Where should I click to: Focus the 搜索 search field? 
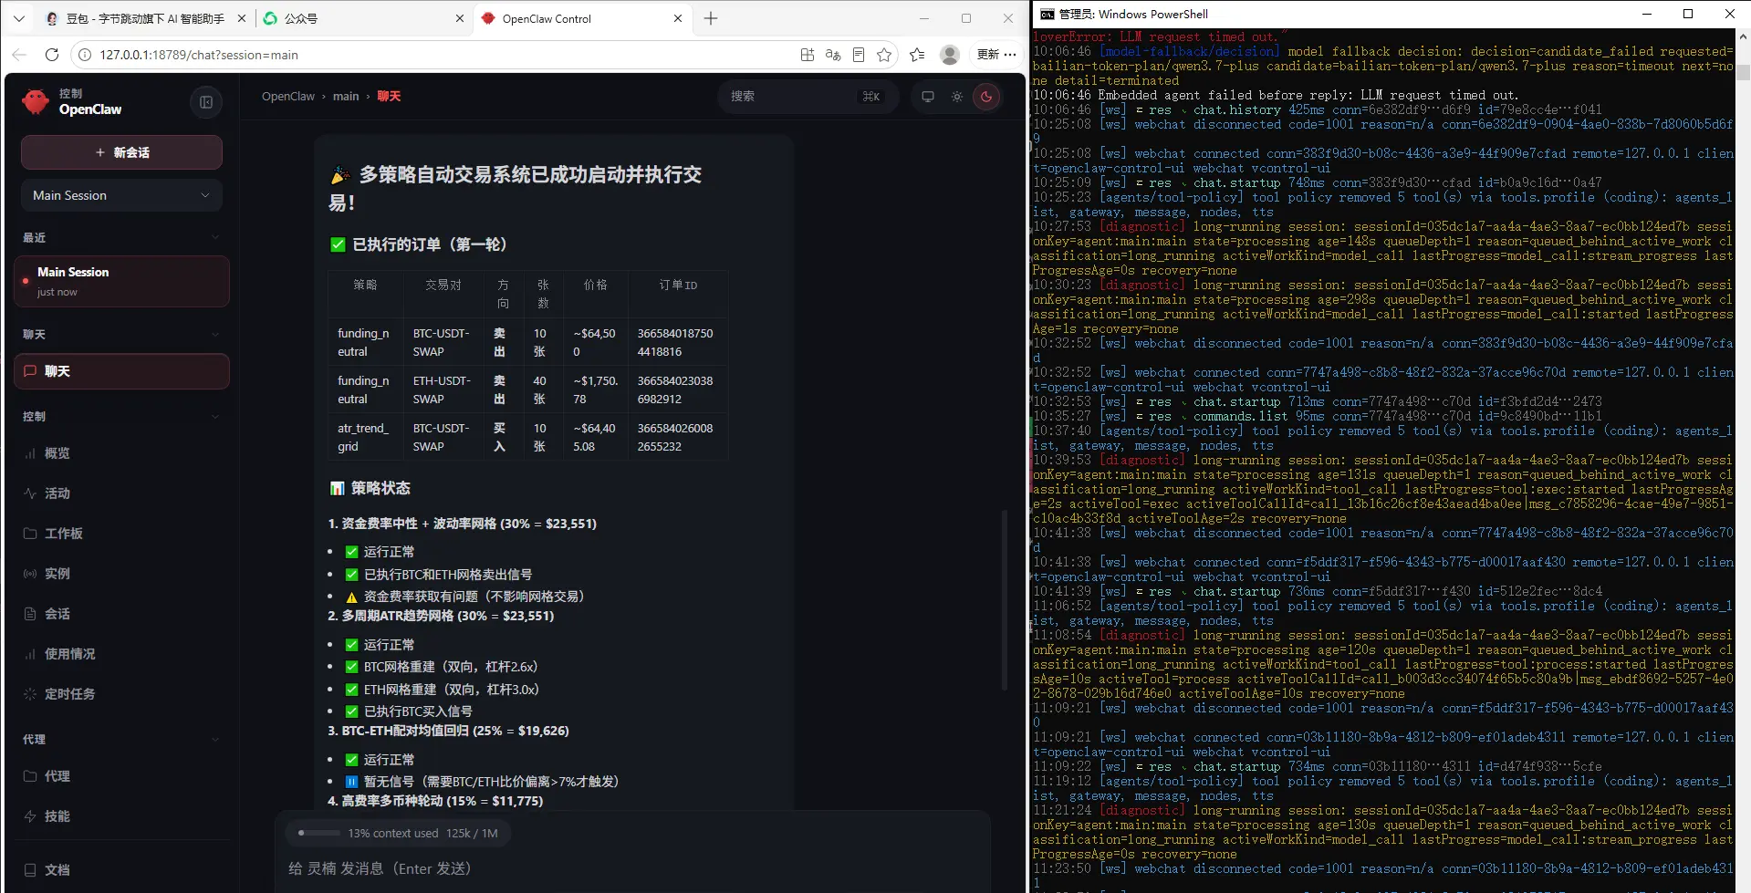808,97
